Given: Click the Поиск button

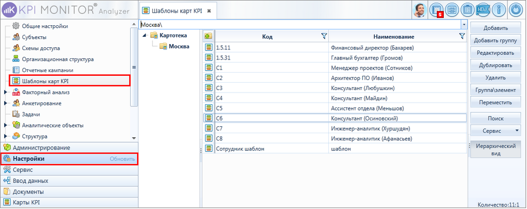Looking at the screenshot, I should (495, 118).
